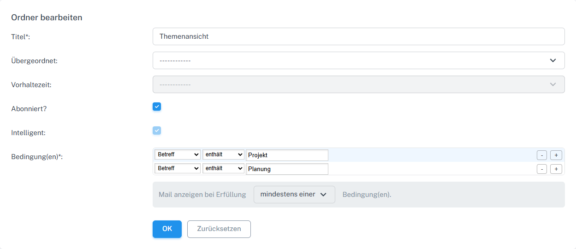This screenshot has height=249, width=576.
Task: Click the 'Intelligent:' label
Action: click(x=29, y=133)
